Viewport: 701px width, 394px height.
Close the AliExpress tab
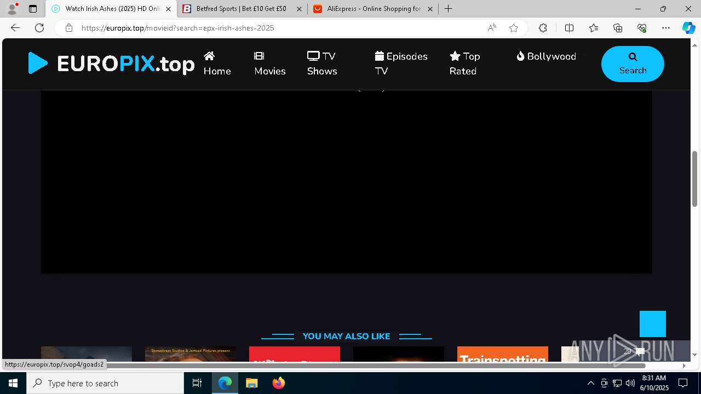point(430,9)
